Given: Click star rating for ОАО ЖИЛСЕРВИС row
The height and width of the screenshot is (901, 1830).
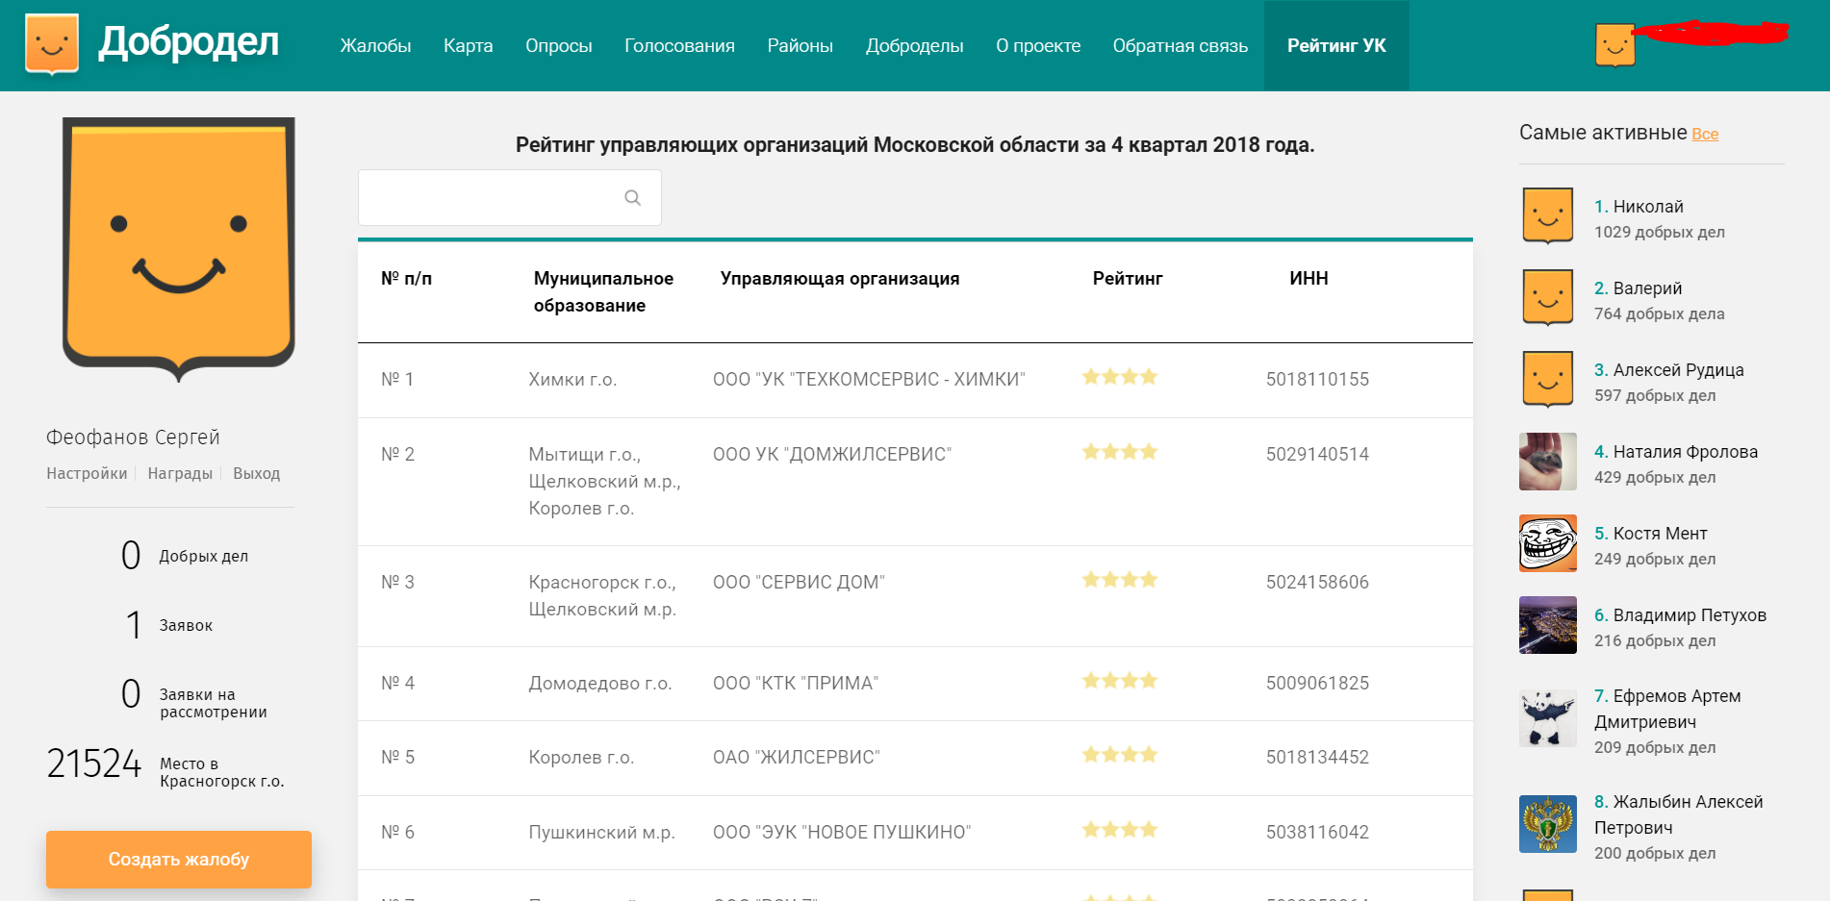Looking at the screenshot, I should click(1120, 755).
